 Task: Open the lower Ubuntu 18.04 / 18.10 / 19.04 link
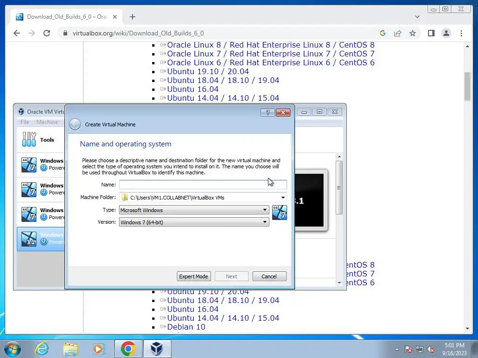(223, 300)
